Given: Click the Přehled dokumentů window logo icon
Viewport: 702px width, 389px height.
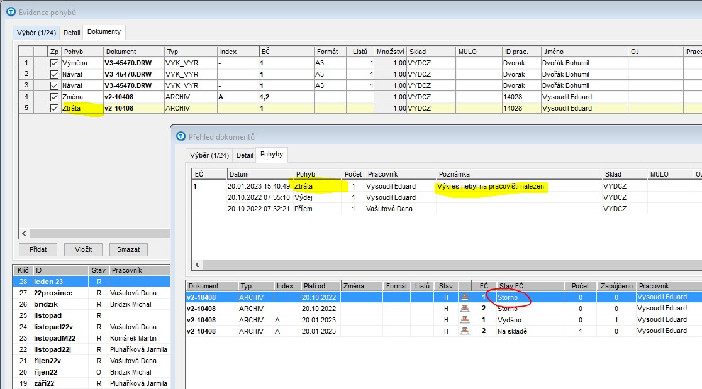Looking at the screenshot, I should 181,136.
